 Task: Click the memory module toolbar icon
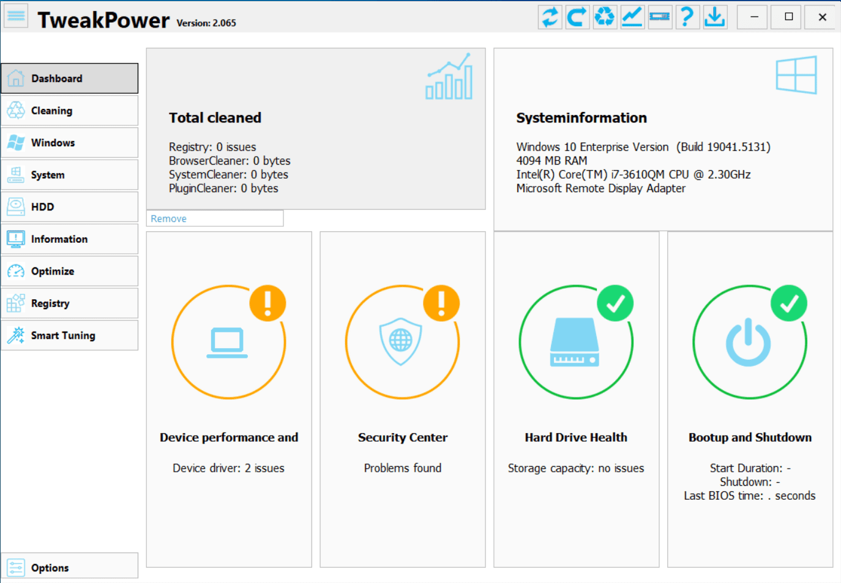pos(660,17)
